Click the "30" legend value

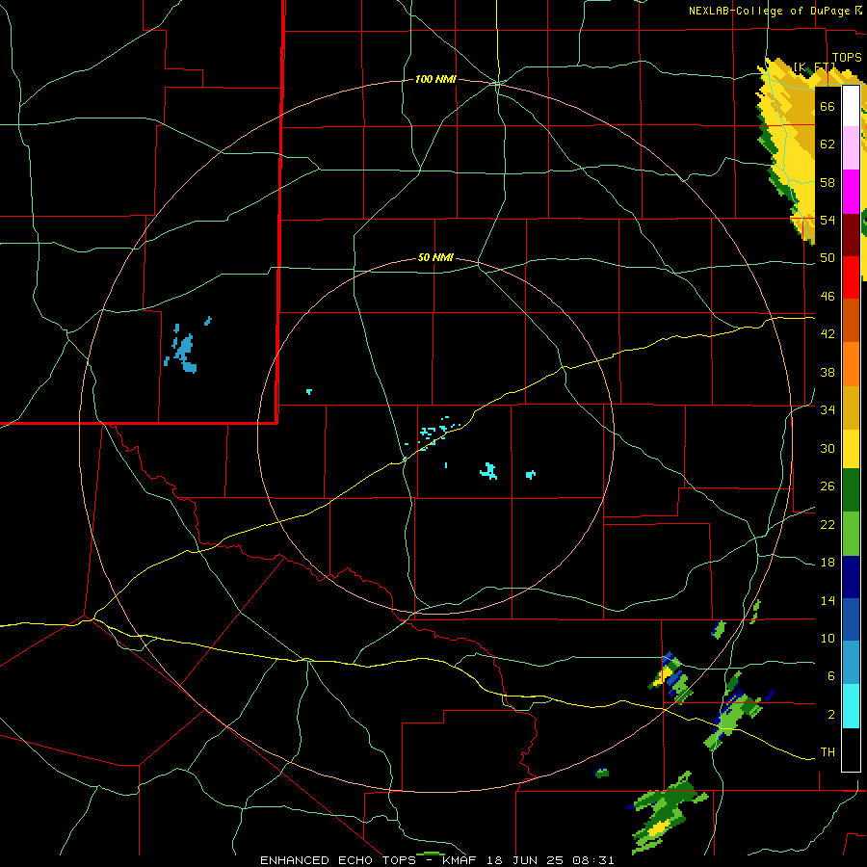pos(828,448)
